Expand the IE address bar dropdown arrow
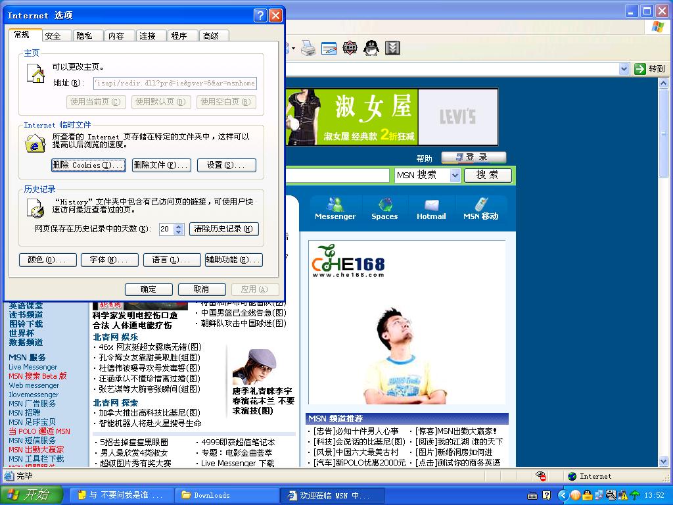This screenshot has height=505, width=673. [624, 68]
